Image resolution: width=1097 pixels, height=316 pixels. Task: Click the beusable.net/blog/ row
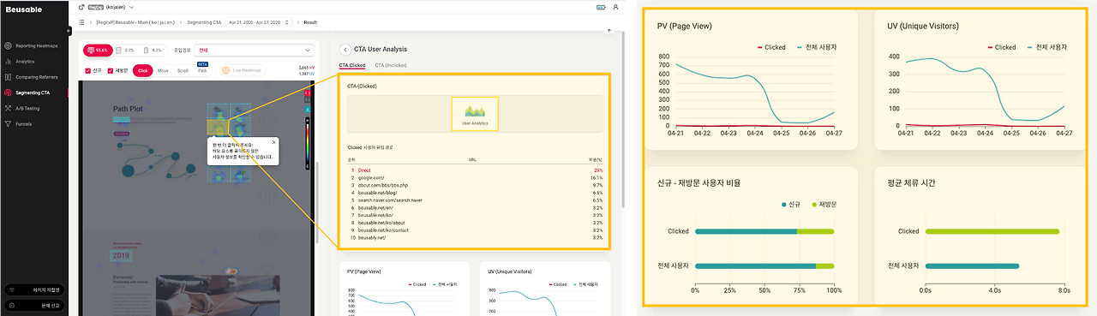coord(476,193)
